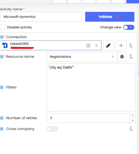This screenshot has height=154, width=139.
Task: Click the globe icon next to Registrations
Action: click(x=122, y=57)
